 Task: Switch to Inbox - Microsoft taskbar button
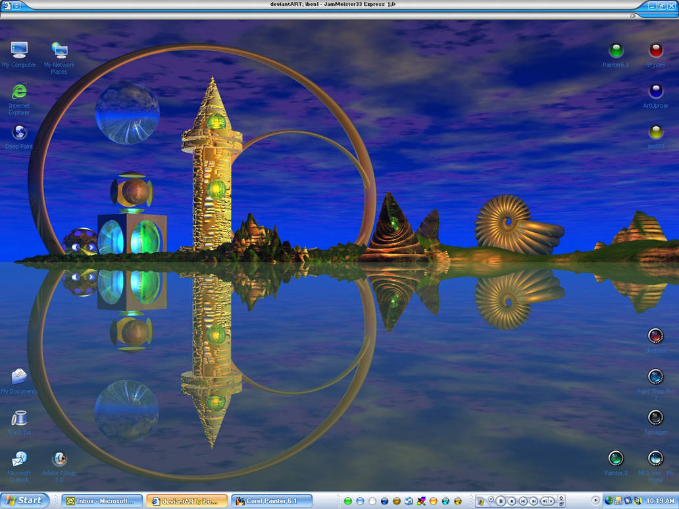[x=102, y=501]
